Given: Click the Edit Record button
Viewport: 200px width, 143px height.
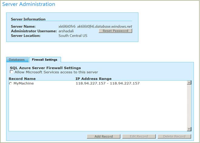Looking at the screenshot, I should (x=139, y=136).
